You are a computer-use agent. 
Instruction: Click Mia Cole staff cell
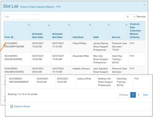click(101, 59)
